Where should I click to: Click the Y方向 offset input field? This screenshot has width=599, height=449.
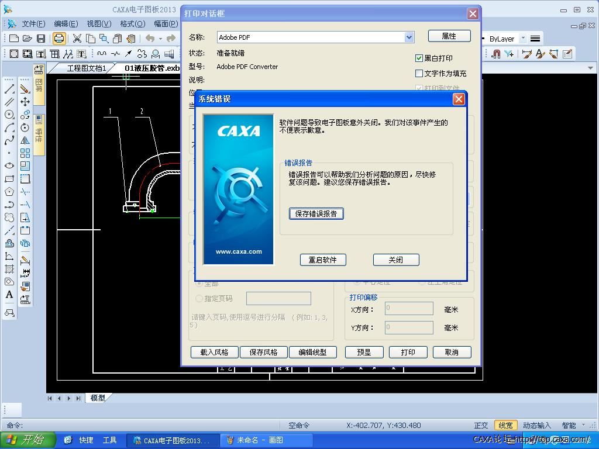tap(409, 327)
